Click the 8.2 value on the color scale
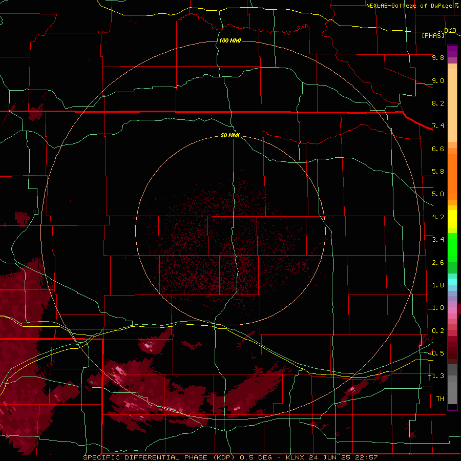This screenshot has height=461, width=461. click(438, 103)
